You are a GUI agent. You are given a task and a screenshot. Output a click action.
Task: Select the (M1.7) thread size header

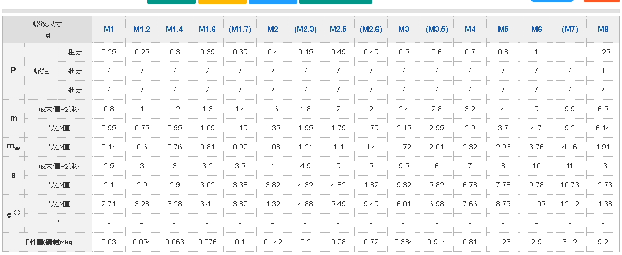point(240,30)
